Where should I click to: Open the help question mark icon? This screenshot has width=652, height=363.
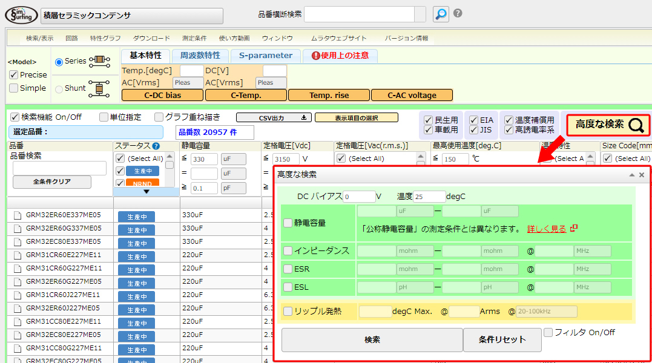point(458,13)
